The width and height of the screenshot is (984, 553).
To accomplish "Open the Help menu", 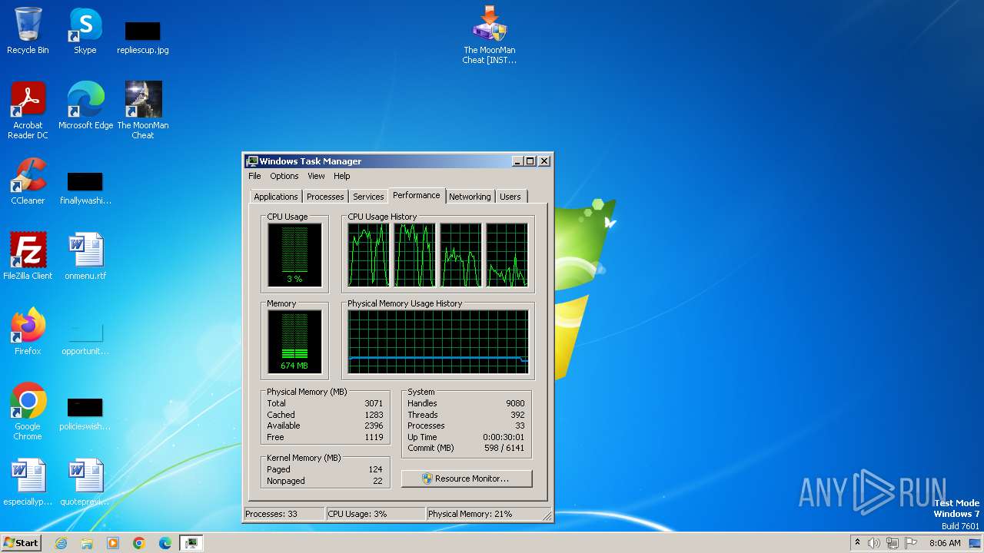I will click(342, 176).
